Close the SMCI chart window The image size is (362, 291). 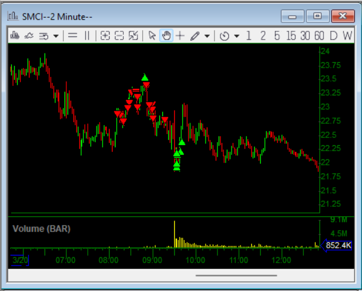click(343, 16)
